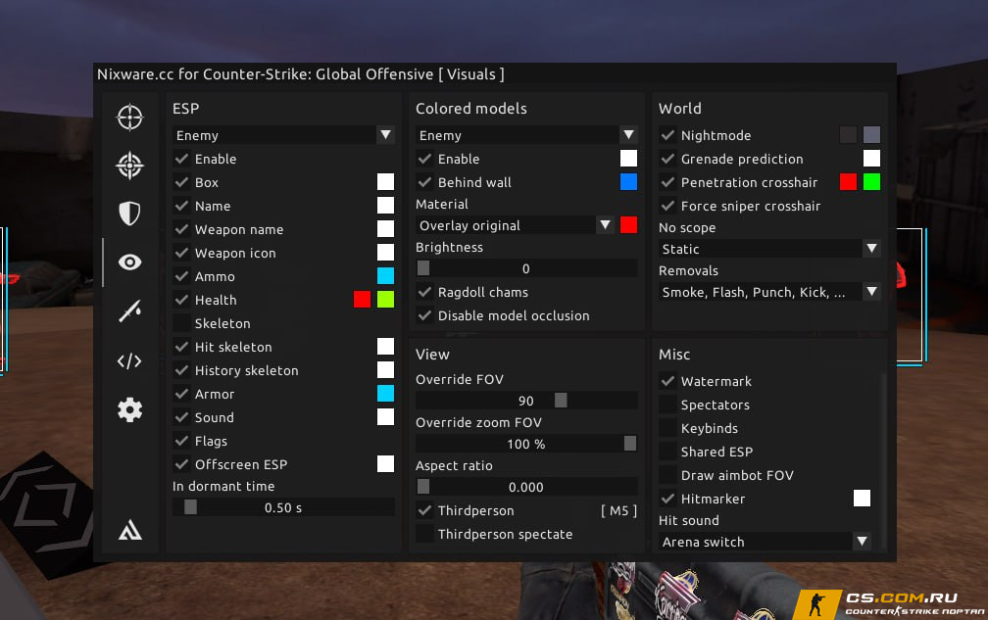The height and width of the screenshot is (620, 988).
Task: Pick the Colored models Enable swatch
Action: 629,158
